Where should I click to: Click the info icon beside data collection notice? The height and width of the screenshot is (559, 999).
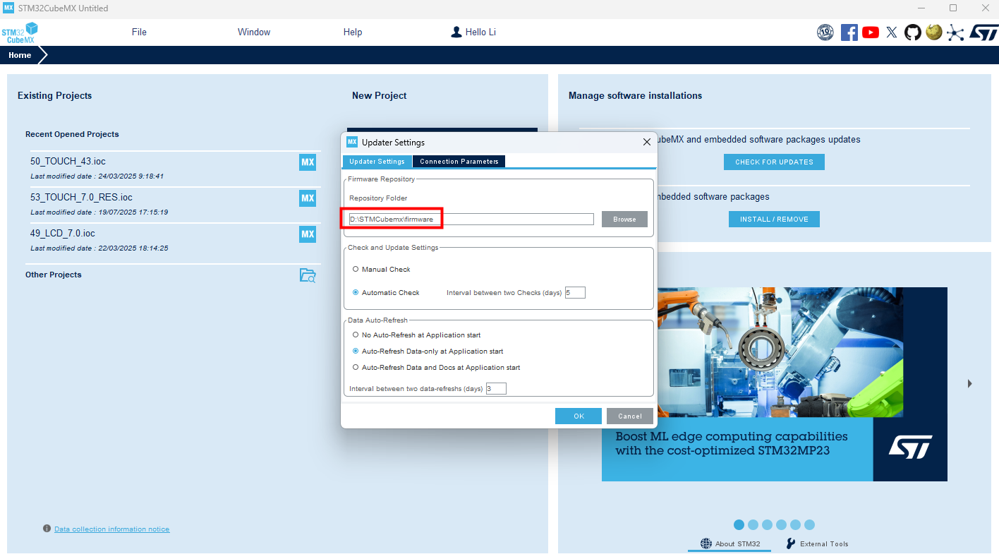point(47,529)
